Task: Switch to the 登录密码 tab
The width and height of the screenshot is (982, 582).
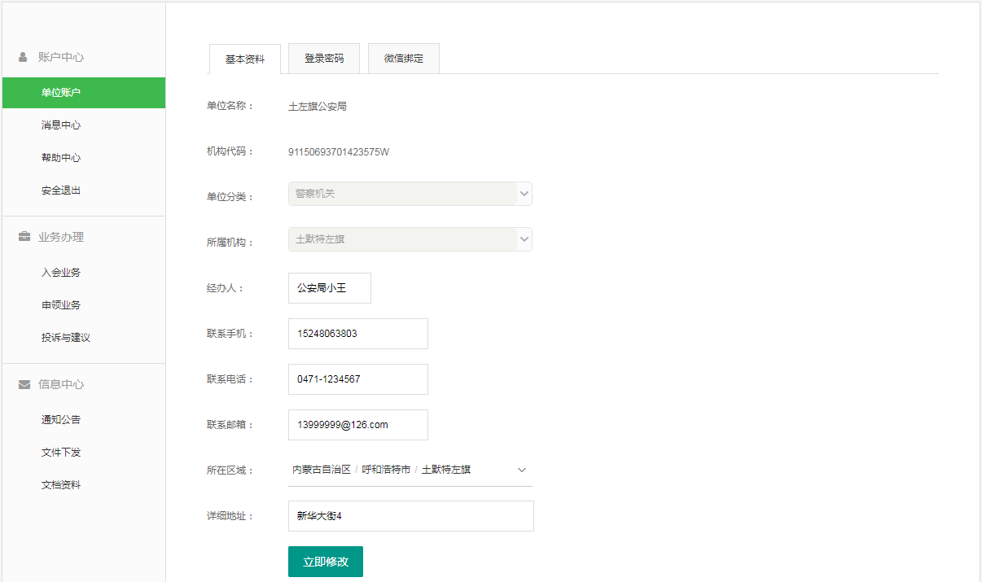Action: coord(324,59)
